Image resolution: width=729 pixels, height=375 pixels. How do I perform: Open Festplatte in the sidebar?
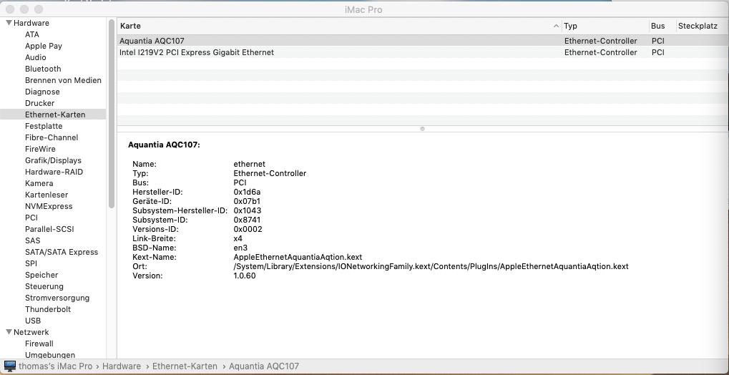pyautogui.click(x=44, y=126)
